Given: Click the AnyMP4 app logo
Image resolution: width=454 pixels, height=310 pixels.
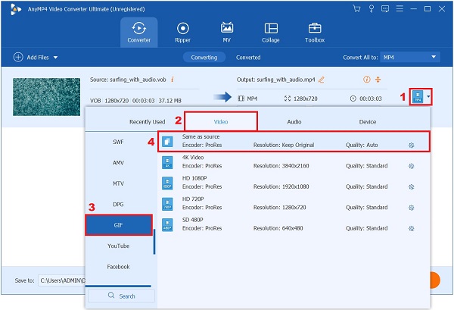Looking at the screenshot, I should (15, 9).
